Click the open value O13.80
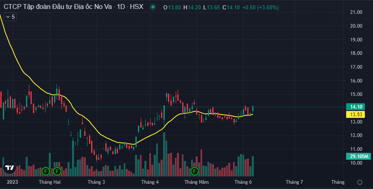Viewport: 373px width, 189px height. coord(172,8)
